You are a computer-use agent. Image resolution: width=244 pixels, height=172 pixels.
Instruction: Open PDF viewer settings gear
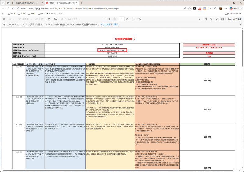click(x=222, y=19)
